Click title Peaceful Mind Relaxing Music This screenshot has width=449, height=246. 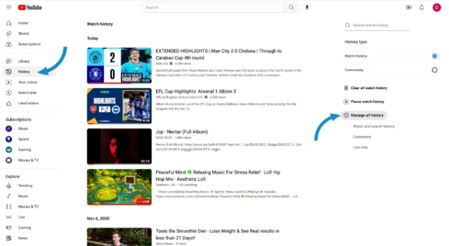click(218, 175)
